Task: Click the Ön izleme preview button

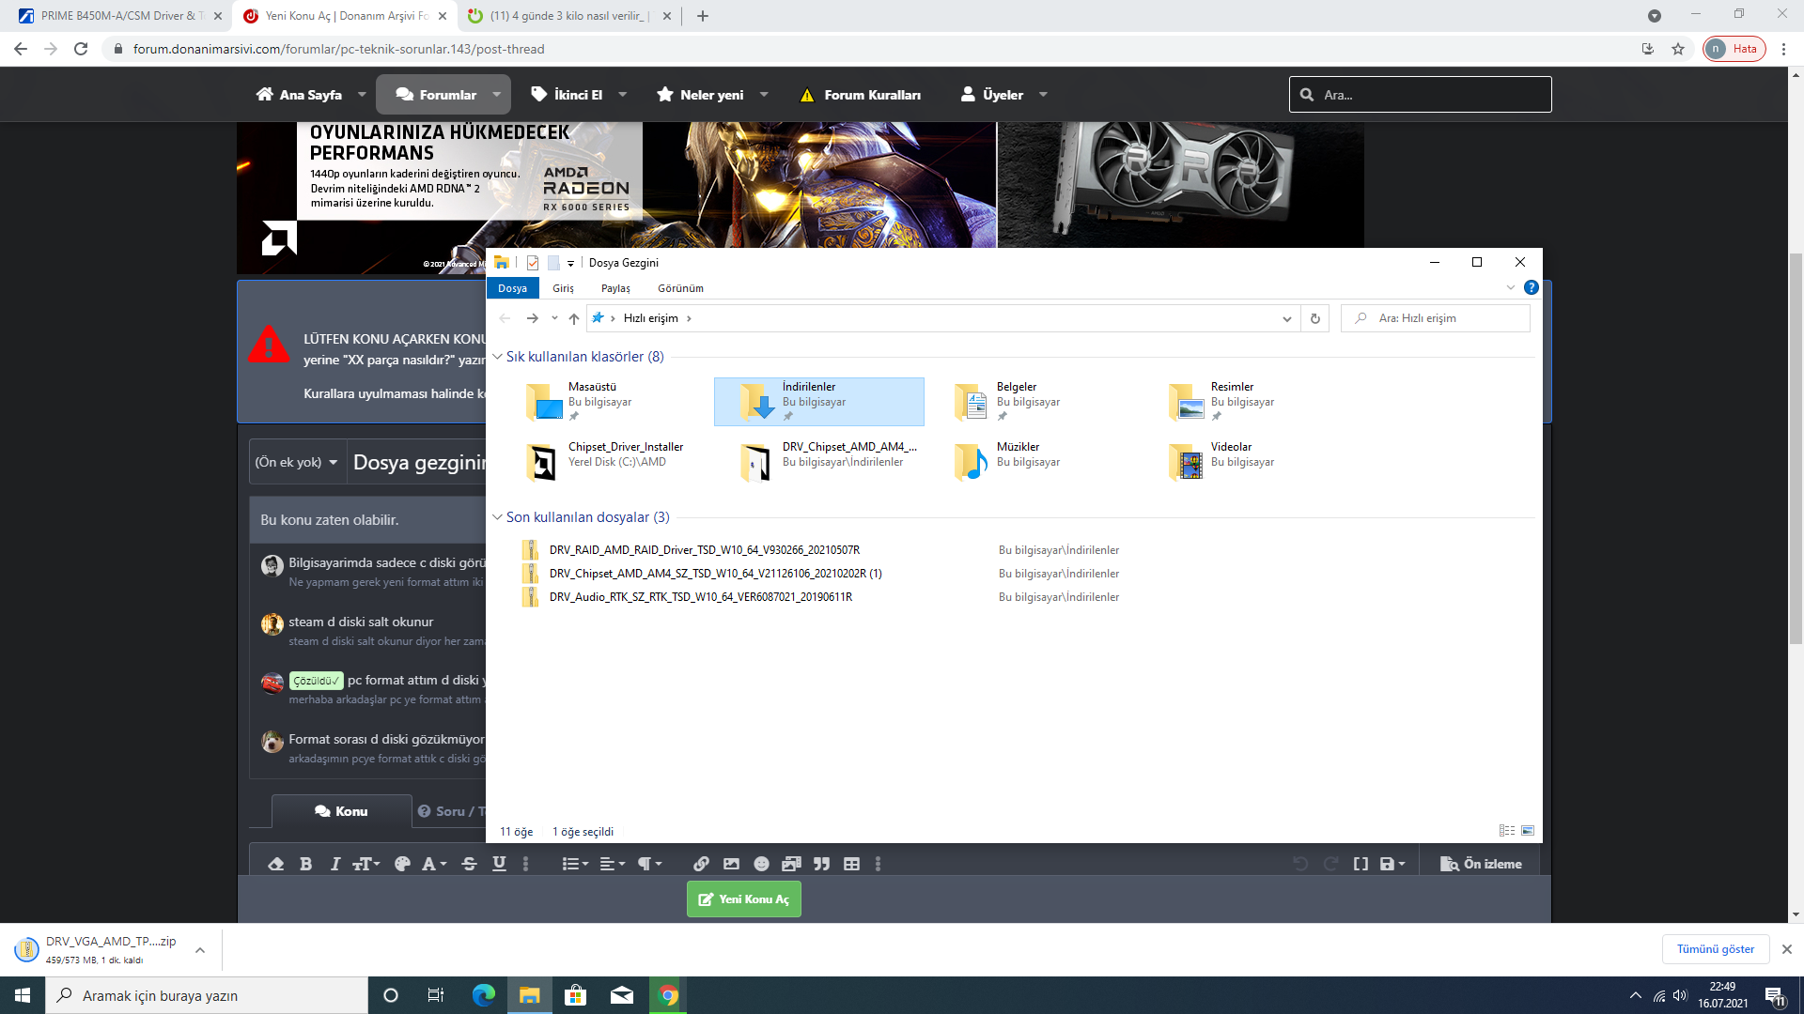Action: (1481, 864)
